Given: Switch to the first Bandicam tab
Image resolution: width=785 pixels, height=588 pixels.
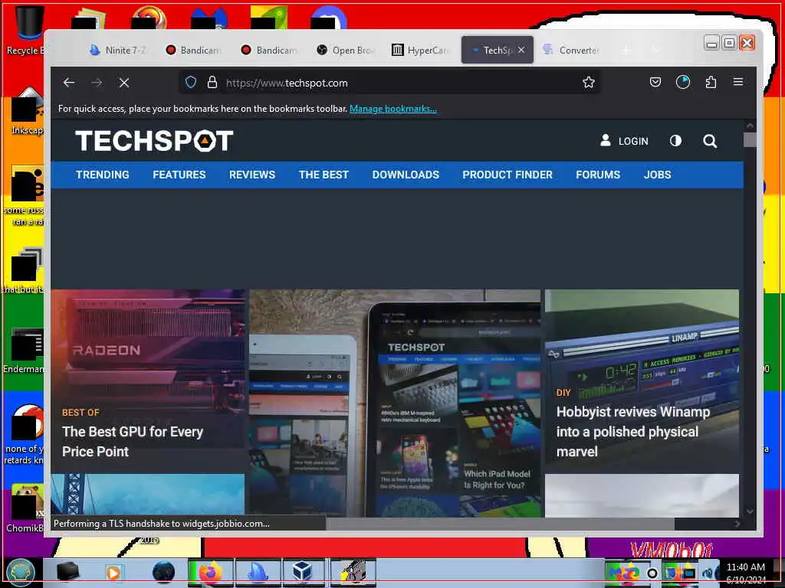Looking at the screenshot, I should click(x=194, y=50).
